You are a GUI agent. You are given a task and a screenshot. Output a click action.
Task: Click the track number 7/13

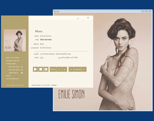pyautogui.click(x=42, y=58)
